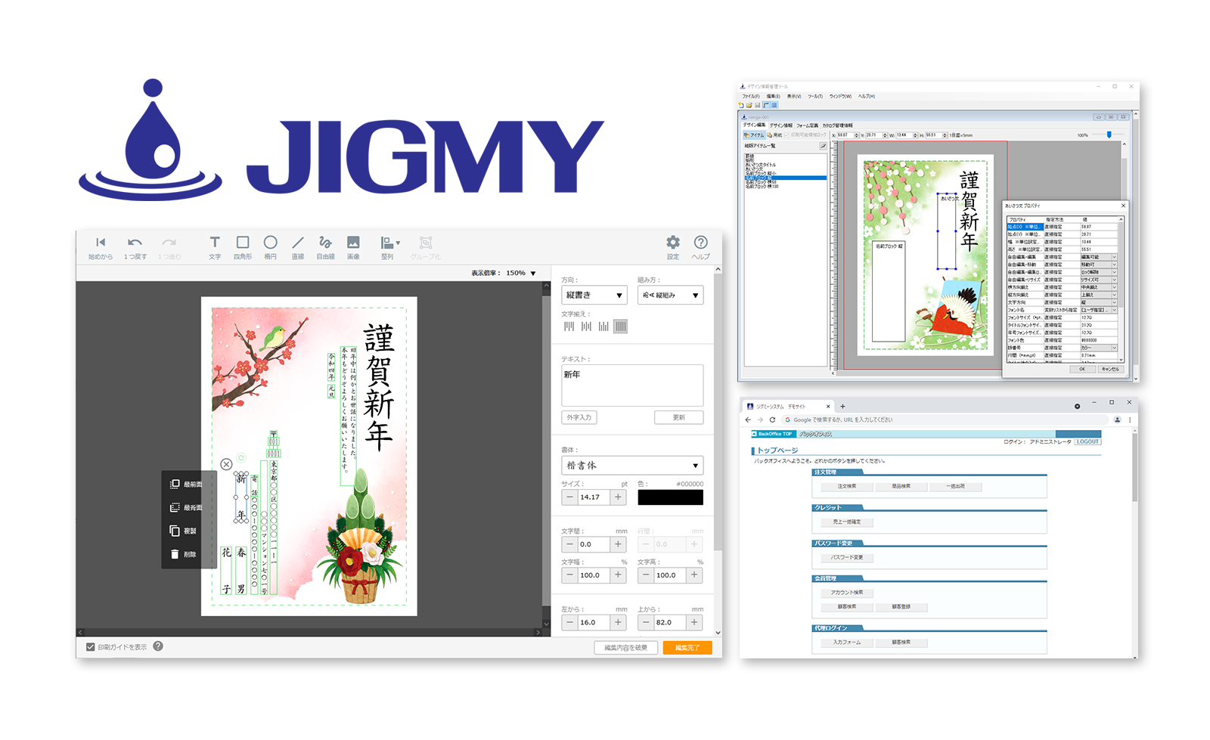Click the orange 編集完了 button

click(x=687, y=648)
